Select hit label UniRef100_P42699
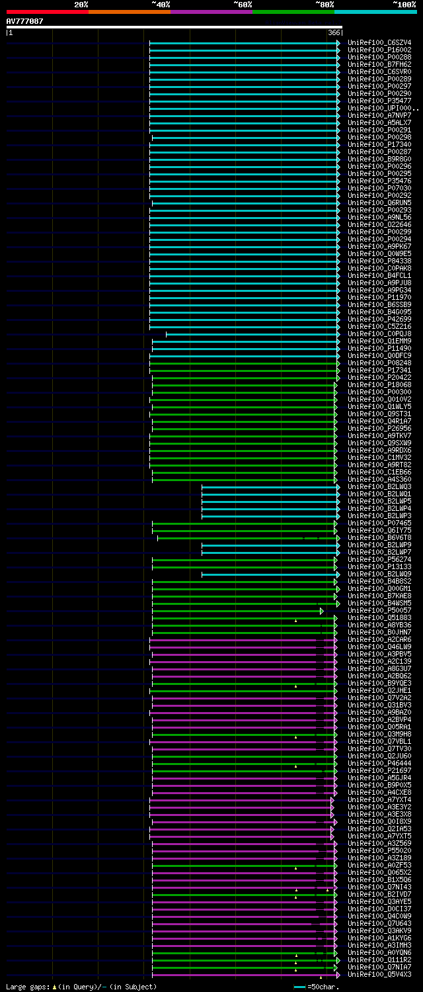Screen dimensions: 423x992 (x=379, y=319)
